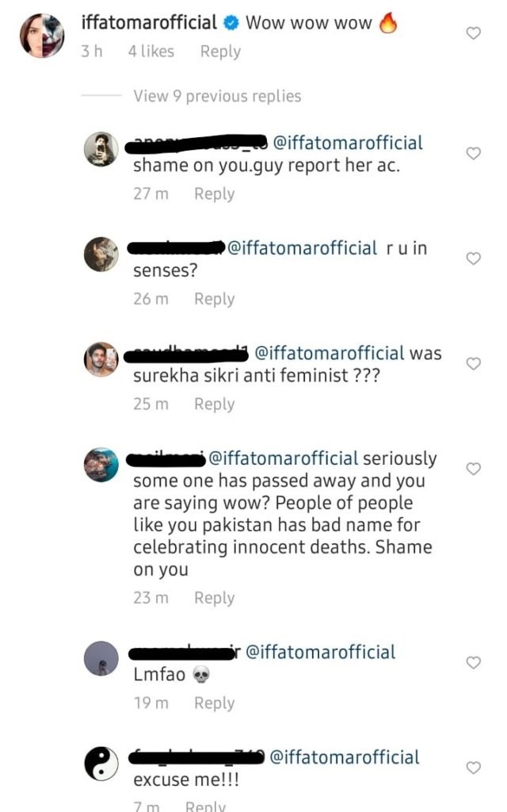
Task: Reply to the 'Wow wow wow' comment
Action: [x=220, y=51]
